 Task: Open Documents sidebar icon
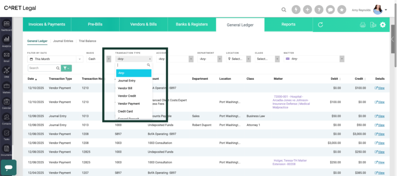[7, 150]
